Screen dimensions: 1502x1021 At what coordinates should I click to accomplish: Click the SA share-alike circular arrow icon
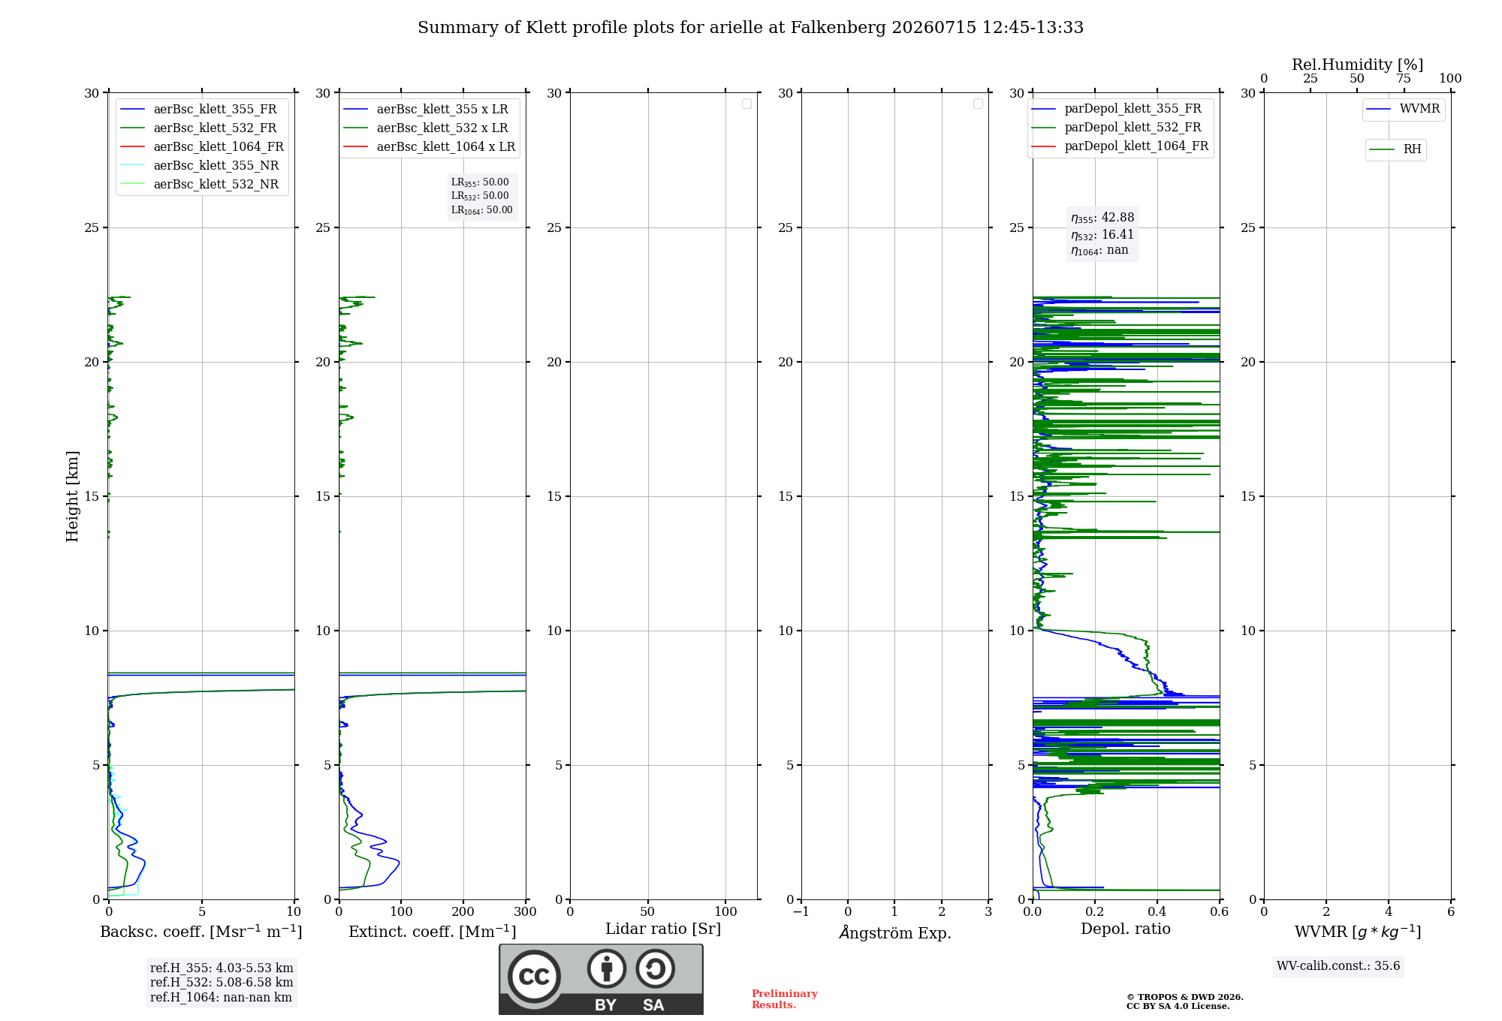[x=655, y=968]
